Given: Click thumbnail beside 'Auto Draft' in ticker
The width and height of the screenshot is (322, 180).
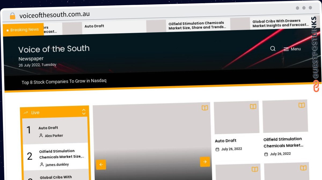Looking at the screenshot, I should 72,28.
